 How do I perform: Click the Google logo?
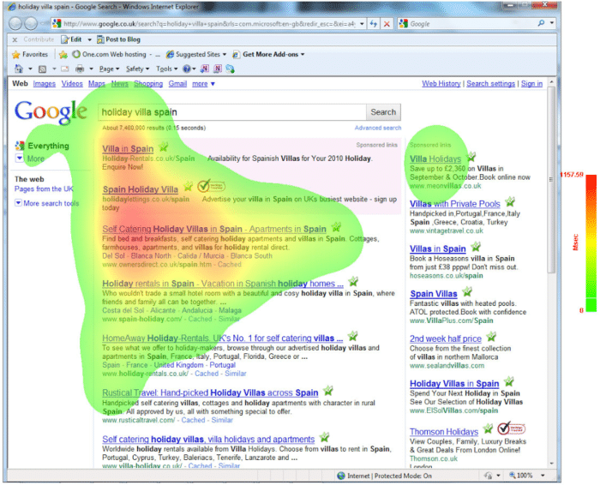(50, 111)
